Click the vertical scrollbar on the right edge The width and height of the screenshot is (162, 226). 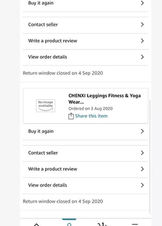click(150, 157)
